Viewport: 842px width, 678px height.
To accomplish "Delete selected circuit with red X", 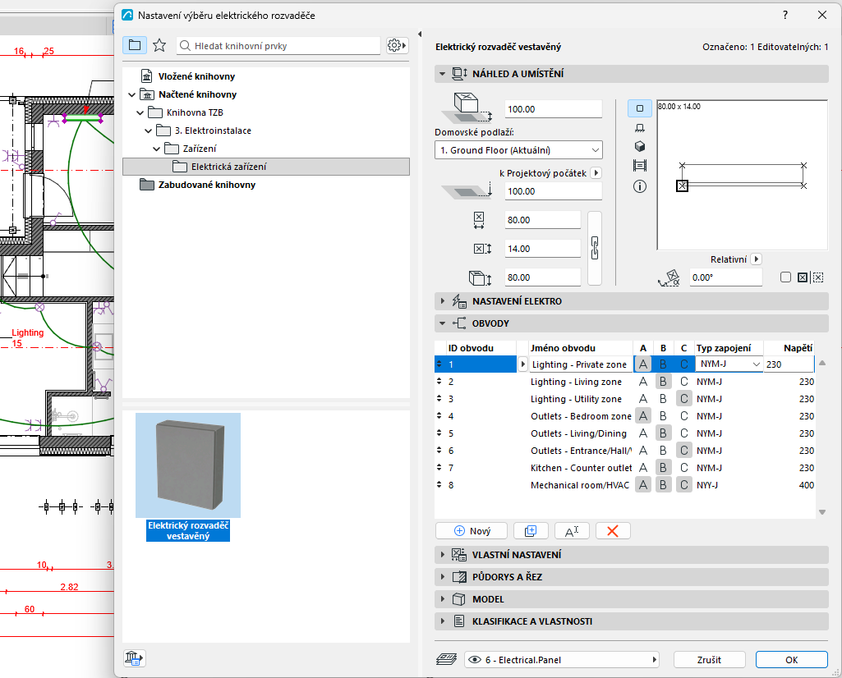I will (613, 531).
